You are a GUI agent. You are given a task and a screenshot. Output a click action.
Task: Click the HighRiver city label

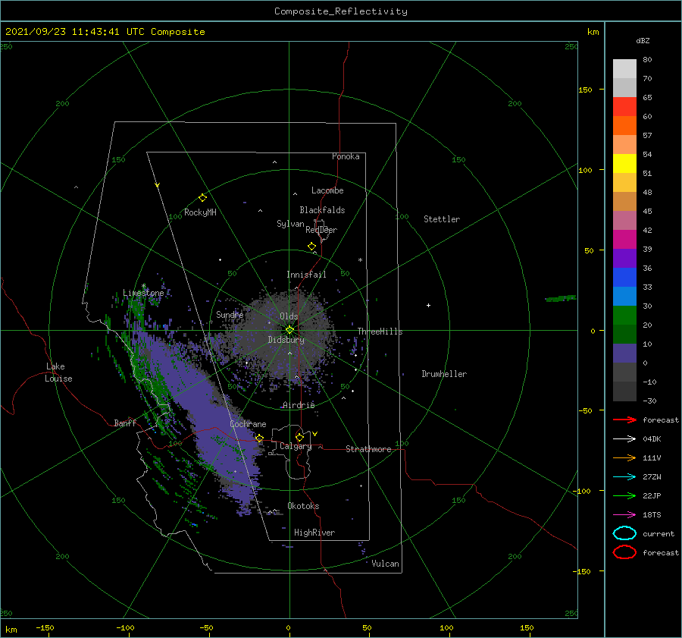(314, 533)
